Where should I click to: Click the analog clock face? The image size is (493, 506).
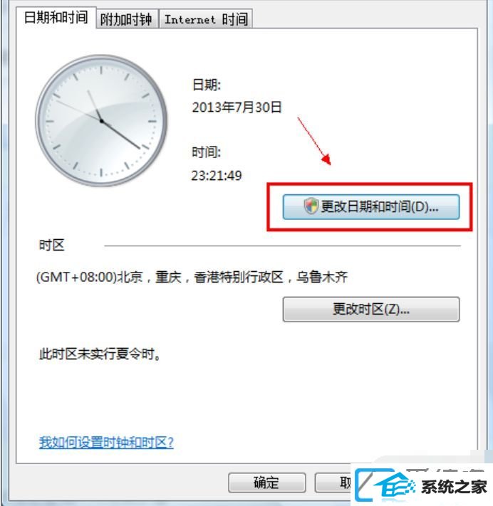[101, 121]
